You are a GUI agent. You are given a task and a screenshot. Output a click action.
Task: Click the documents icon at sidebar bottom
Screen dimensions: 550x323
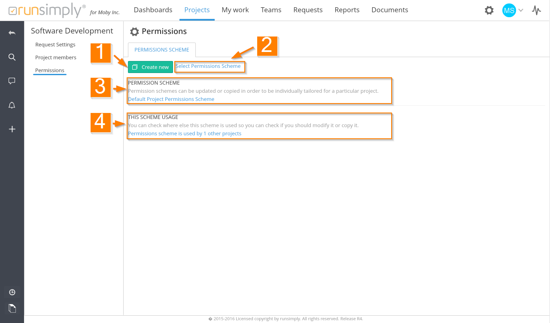pyautogui.click(x=12, y=308)
